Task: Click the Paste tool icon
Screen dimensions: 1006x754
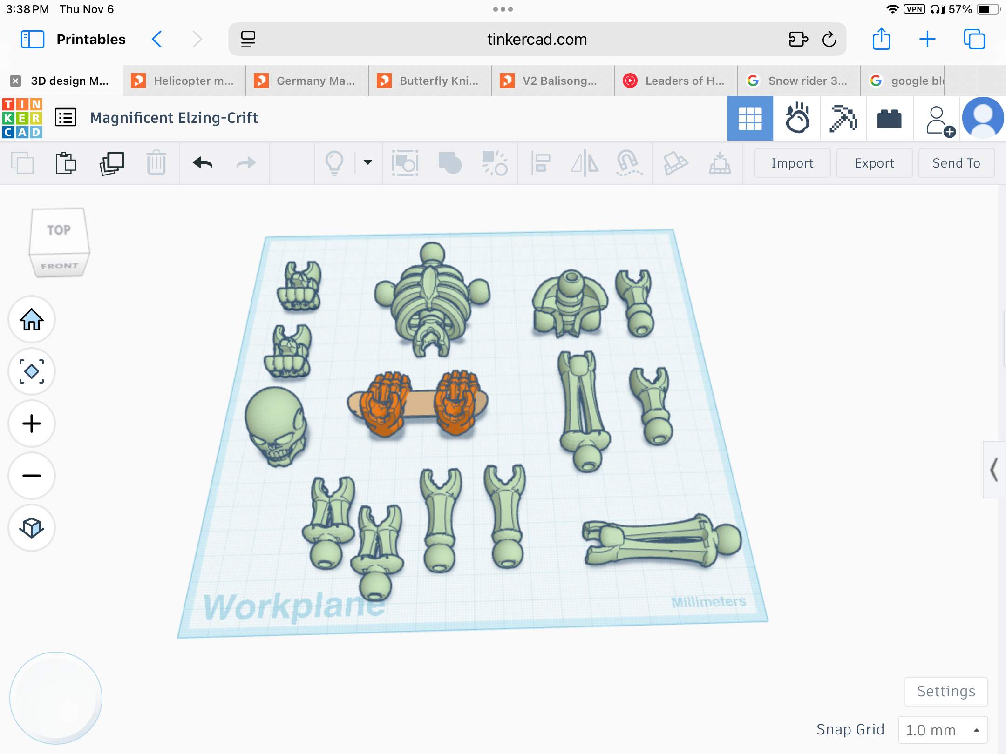Action: click(x=66, y=163)
